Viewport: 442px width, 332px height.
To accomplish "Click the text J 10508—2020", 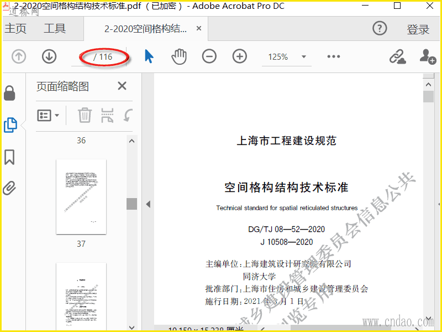I will point(286,242).
